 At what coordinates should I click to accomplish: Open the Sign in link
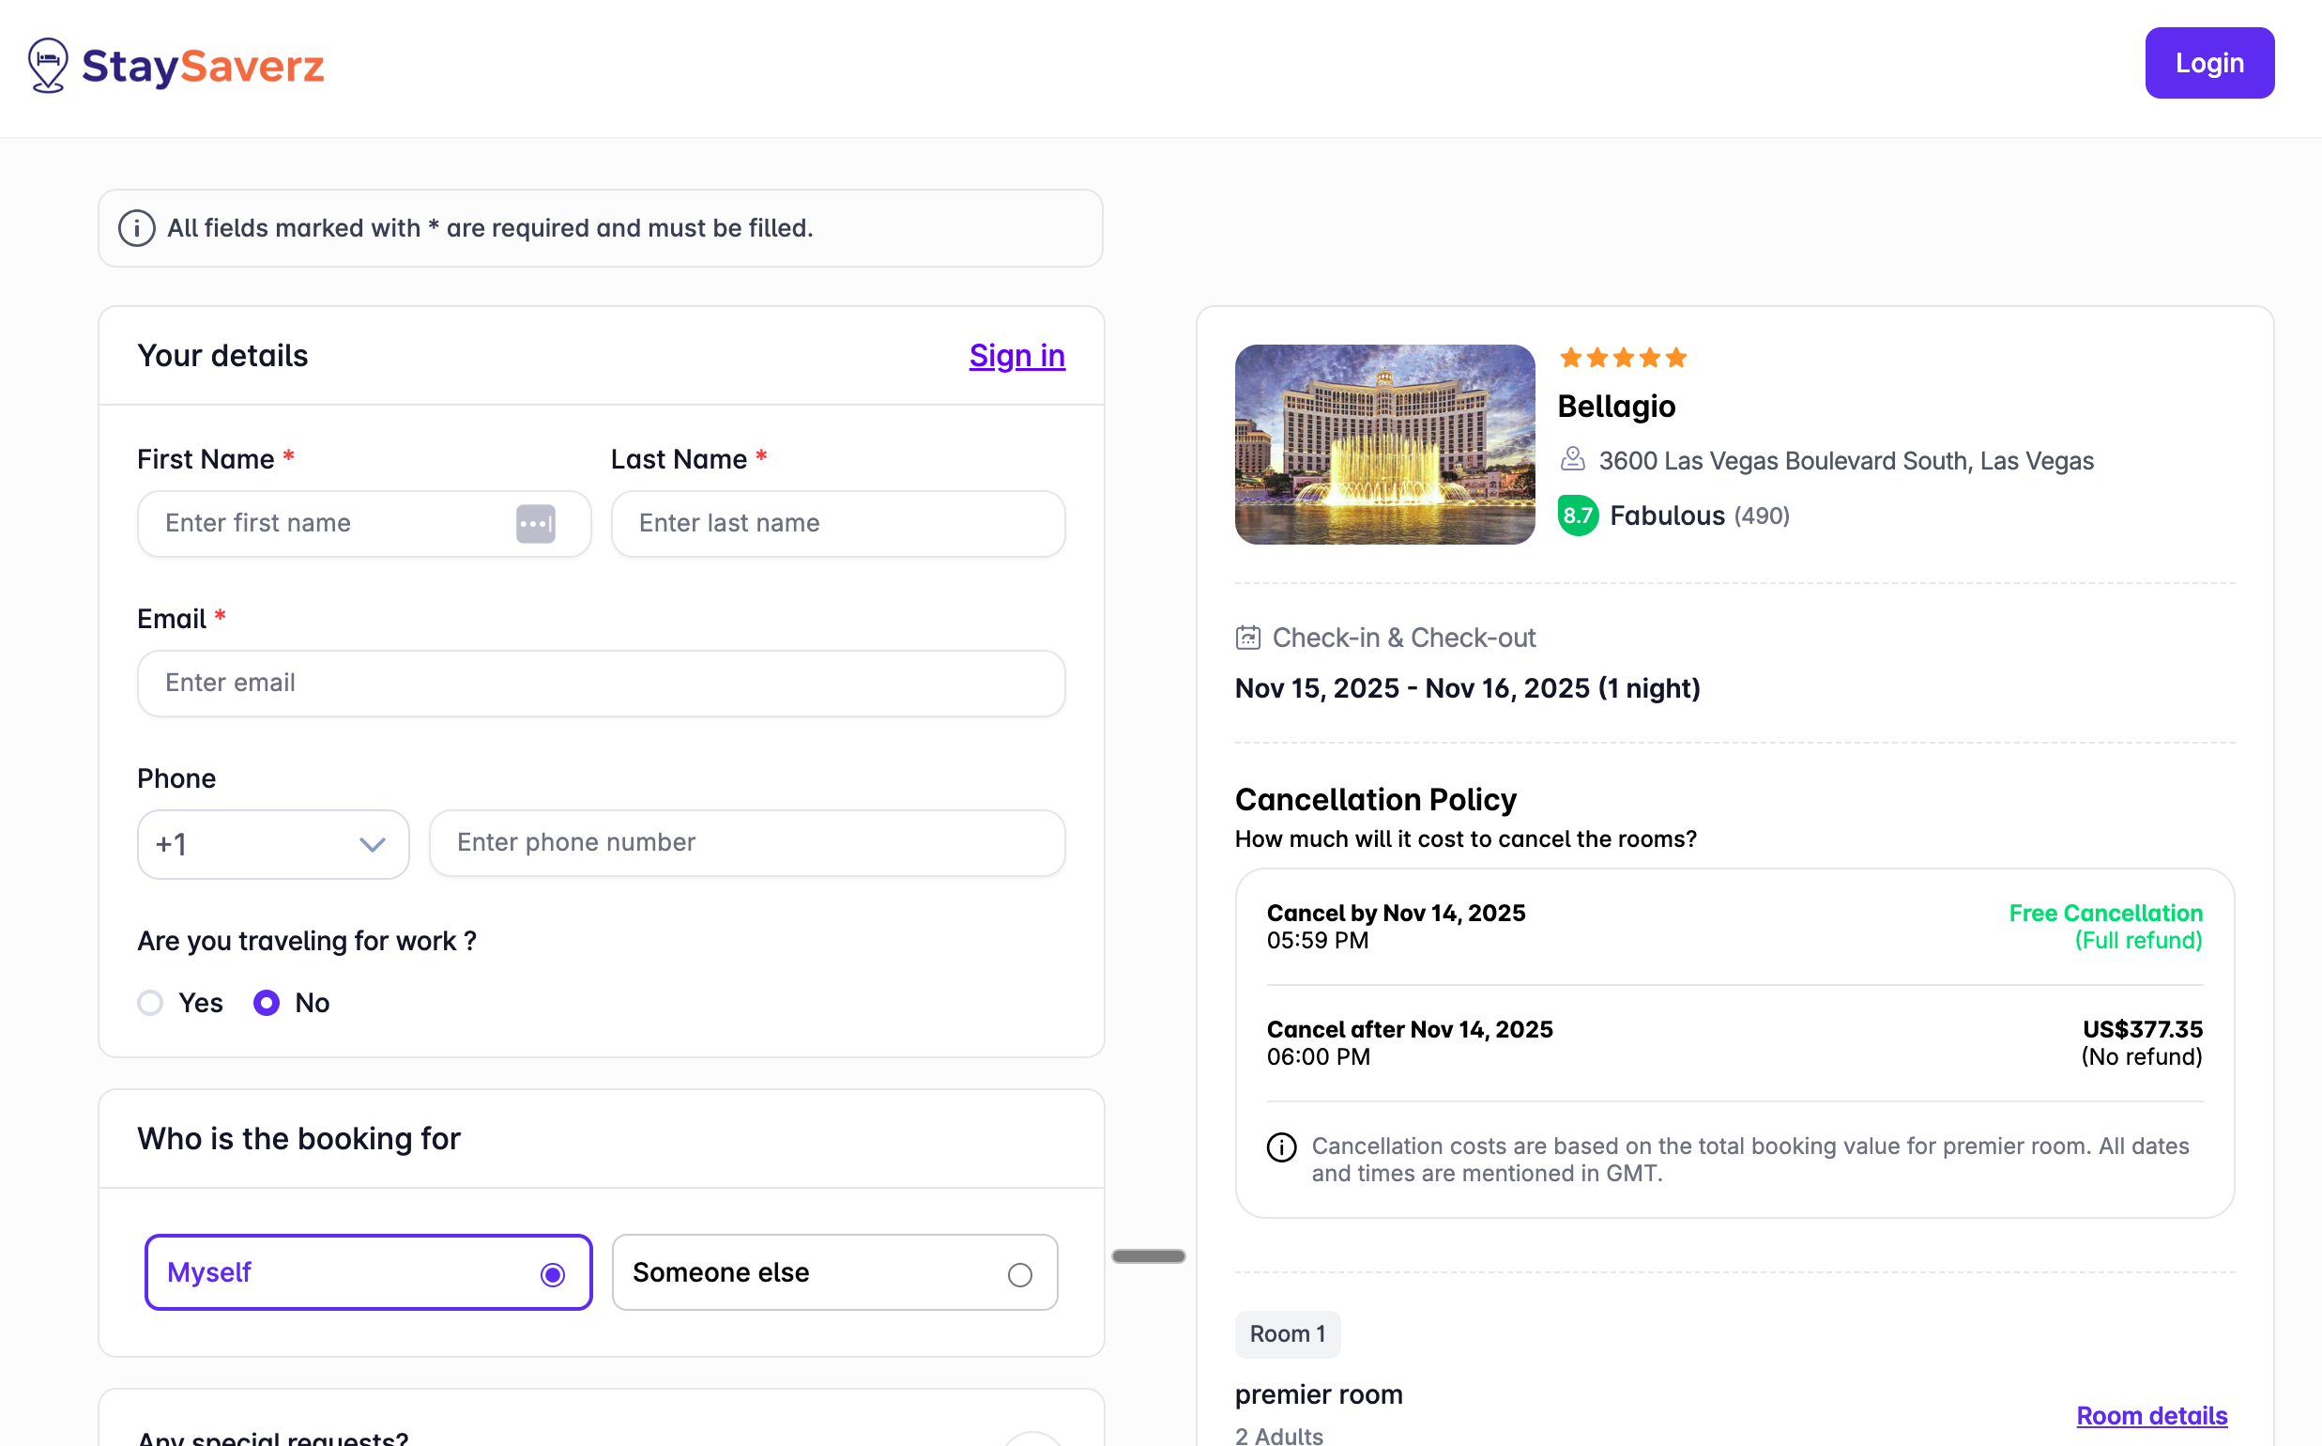tap(1016, 355)
